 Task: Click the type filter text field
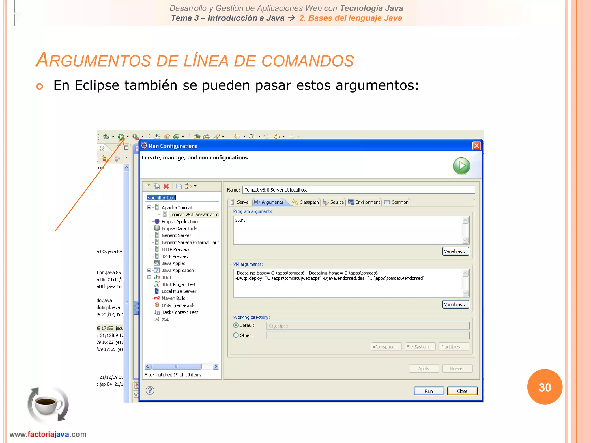(182, 198)
